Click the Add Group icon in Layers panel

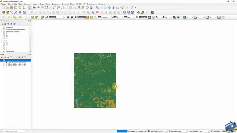point(5,57)
